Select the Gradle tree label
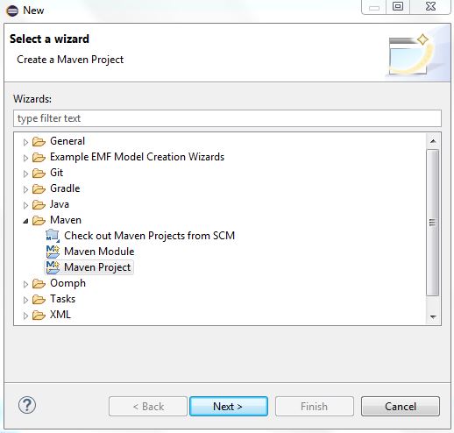This screenshot has width=454, height=433. (x=65, y=188)
